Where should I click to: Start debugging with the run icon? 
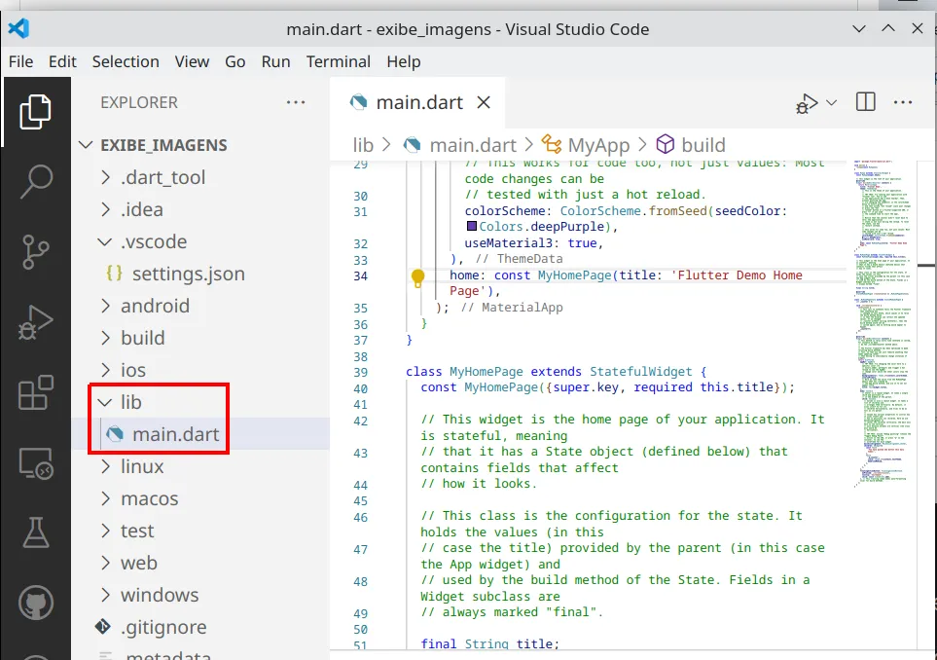point(807,103)
